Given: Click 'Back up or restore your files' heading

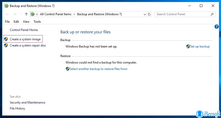Looking at the screenshot, I should click(x=85, y=32).
